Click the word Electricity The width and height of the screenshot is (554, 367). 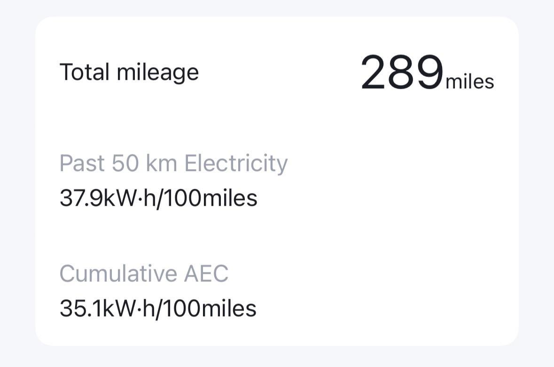pyautogui.click(x=235, y=164)
